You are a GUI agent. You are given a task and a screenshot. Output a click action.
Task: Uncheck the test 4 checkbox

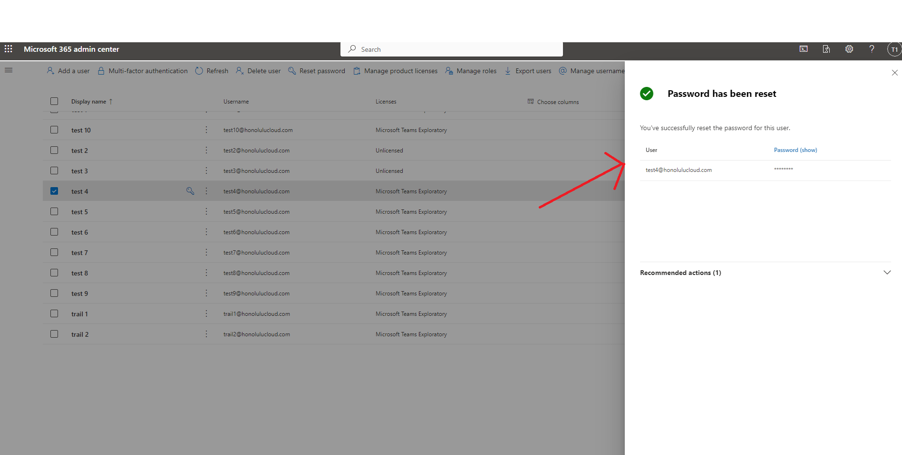click(54, 191)
